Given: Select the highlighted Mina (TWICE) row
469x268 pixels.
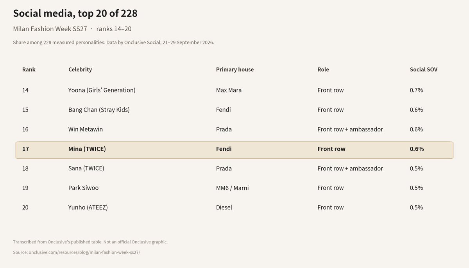Looking at the screenshot, I should click(x=234, y=150).
